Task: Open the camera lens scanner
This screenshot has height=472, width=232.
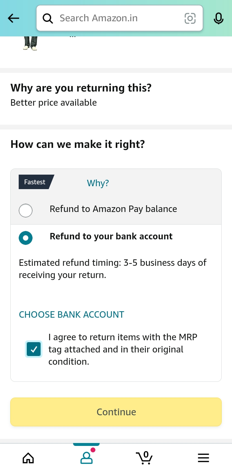Action: 190,18
